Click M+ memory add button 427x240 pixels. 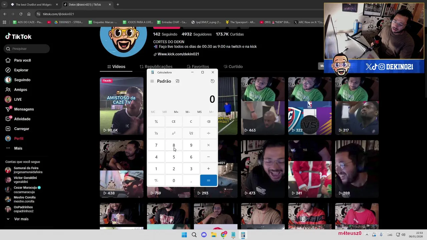coord(176,112)
